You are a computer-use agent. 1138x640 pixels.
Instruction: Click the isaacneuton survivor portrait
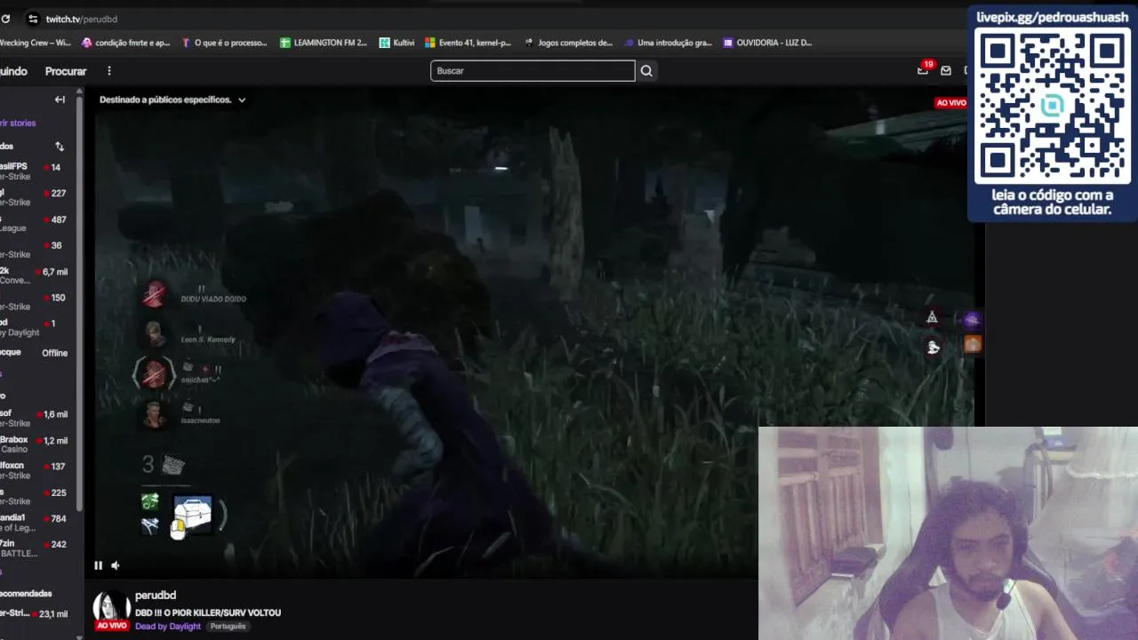(x=155, y=414)
